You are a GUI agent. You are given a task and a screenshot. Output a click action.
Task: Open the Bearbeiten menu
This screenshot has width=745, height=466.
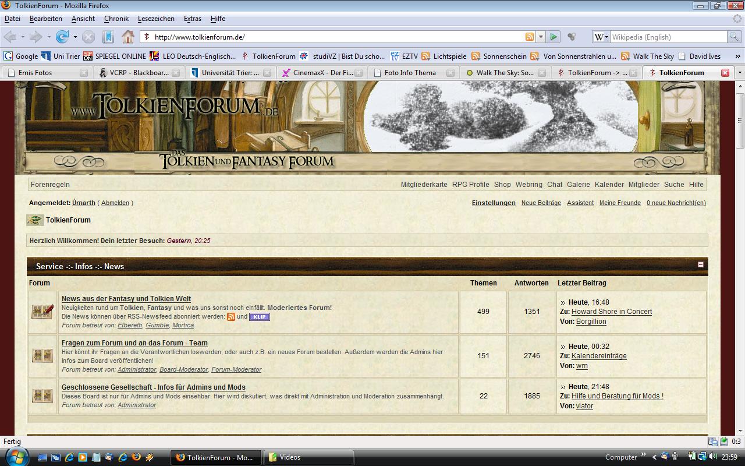click(46, 19)
